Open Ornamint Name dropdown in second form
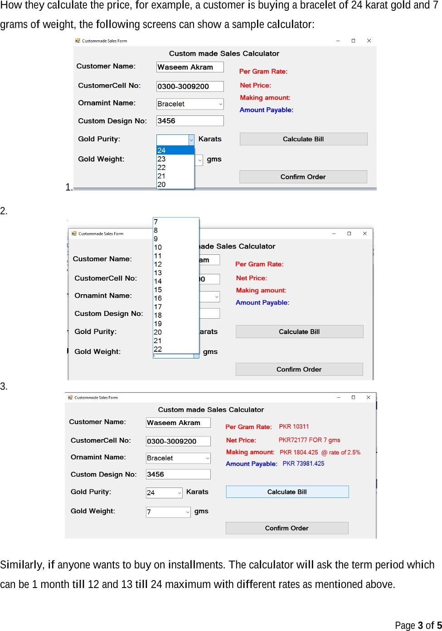The width and height of the screenshot is (442, 631). click(217, 297)
